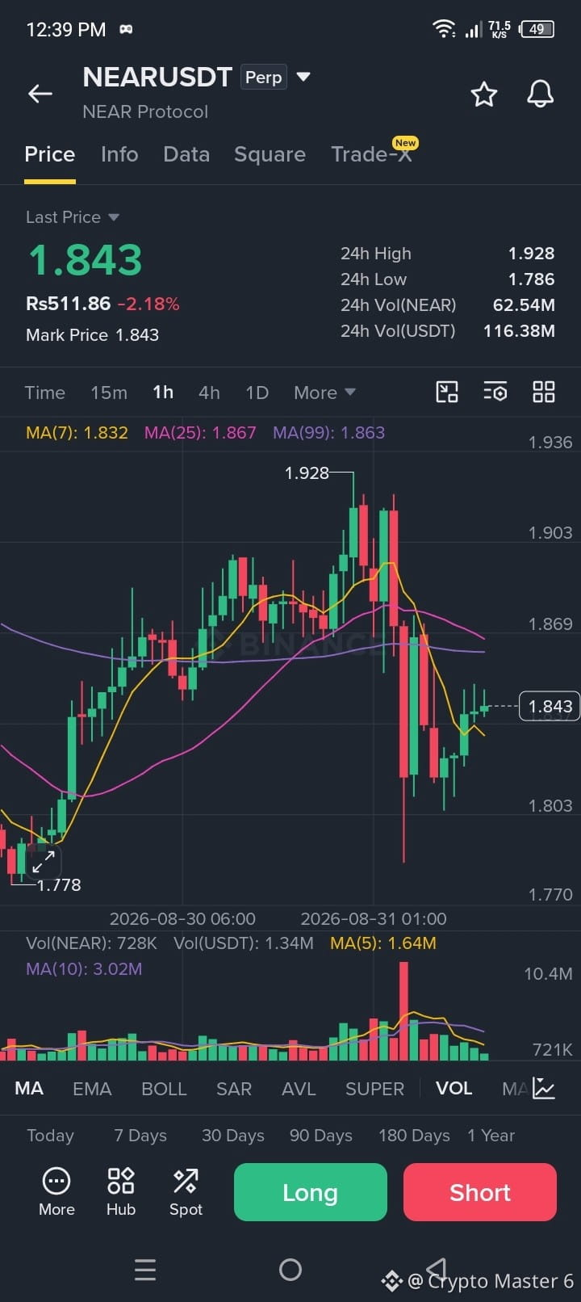581x1302 pixels.
Task: Tap the Short button
Action: tap(480, 1192)
